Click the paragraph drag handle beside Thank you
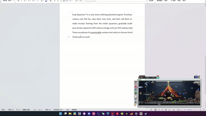 click(x=68, y=37)
